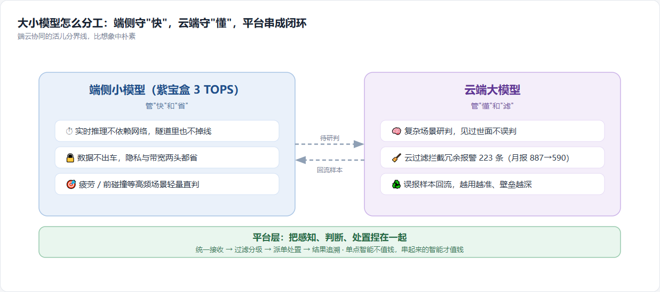The image size is (660, 292).
Task: Click the stopwatch icon beside 实时推理不依赖网络
Action: 69,131
